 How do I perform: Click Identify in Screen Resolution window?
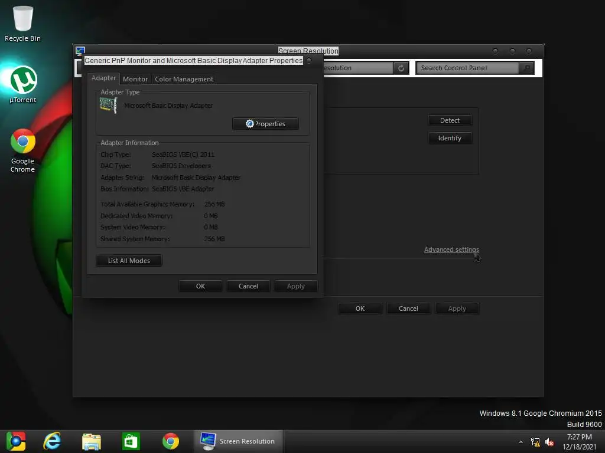click(450, 138)
